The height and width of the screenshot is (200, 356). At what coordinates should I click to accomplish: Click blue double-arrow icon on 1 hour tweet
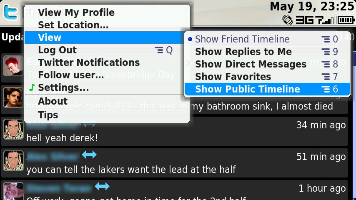click(102, 186)
